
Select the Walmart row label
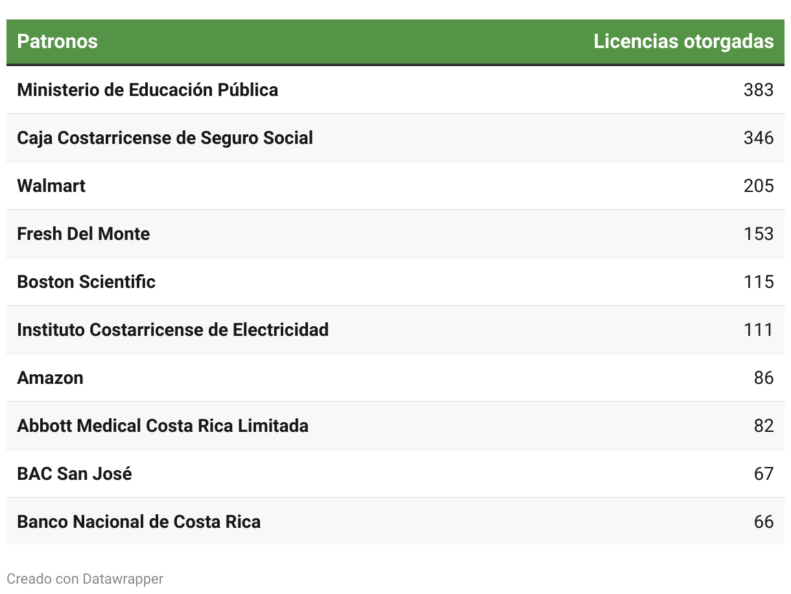(x=51, y=186)
